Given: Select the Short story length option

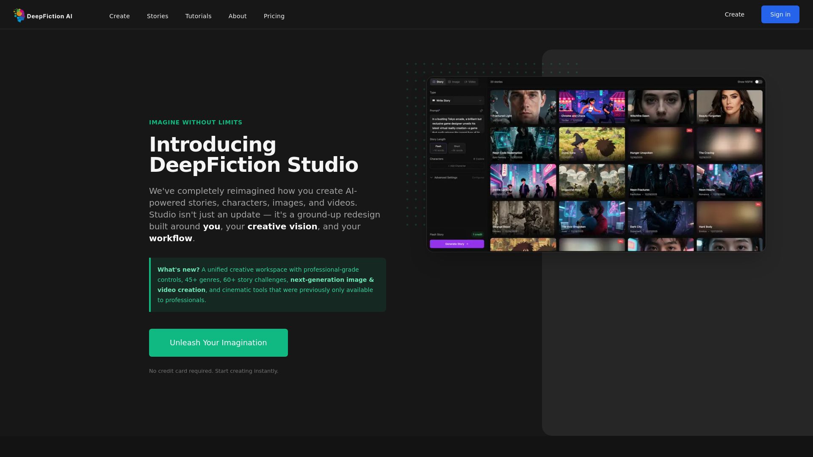Looking at the screenshot, I should click(x=457, y=148).
